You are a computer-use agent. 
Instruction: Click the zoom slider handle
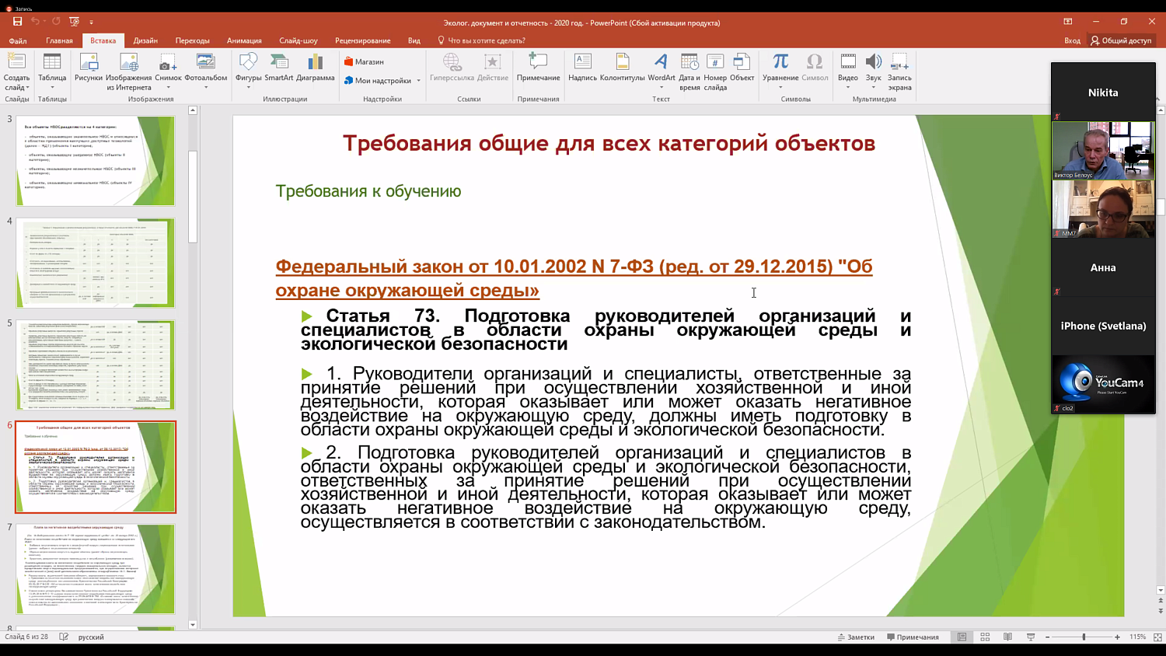click(1084, 637)
